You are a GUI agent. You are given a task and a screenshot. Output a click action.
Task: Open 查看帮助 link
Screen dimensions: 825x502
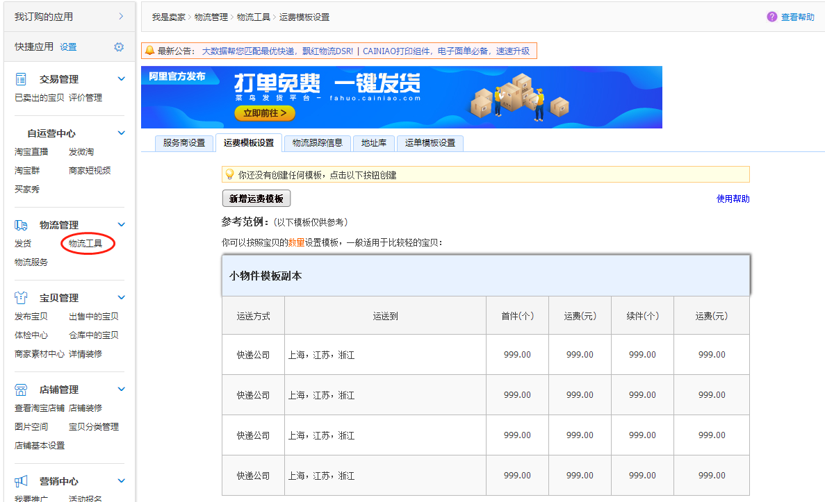798,17
